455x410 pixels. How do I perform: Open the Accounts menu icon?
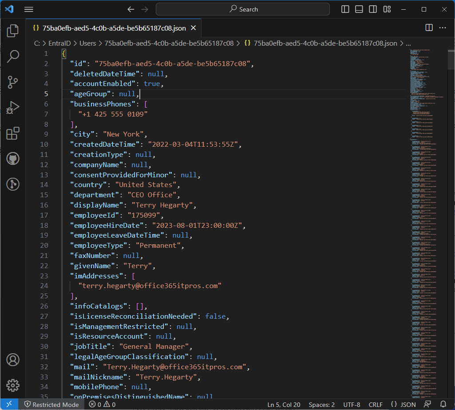13,359
